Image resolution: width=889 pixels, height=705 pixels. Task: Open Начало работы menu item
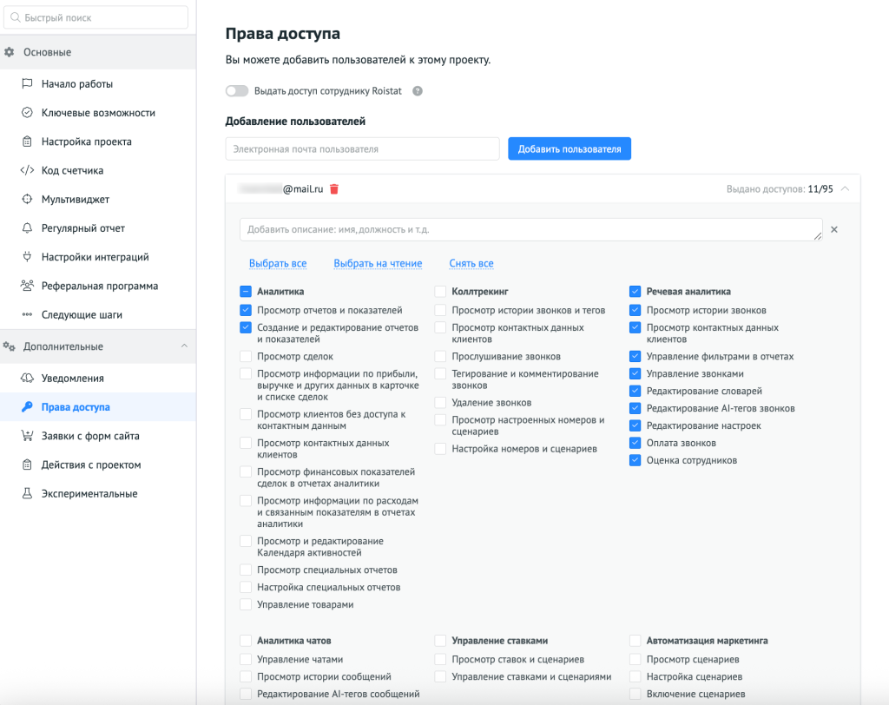[98, 84]
